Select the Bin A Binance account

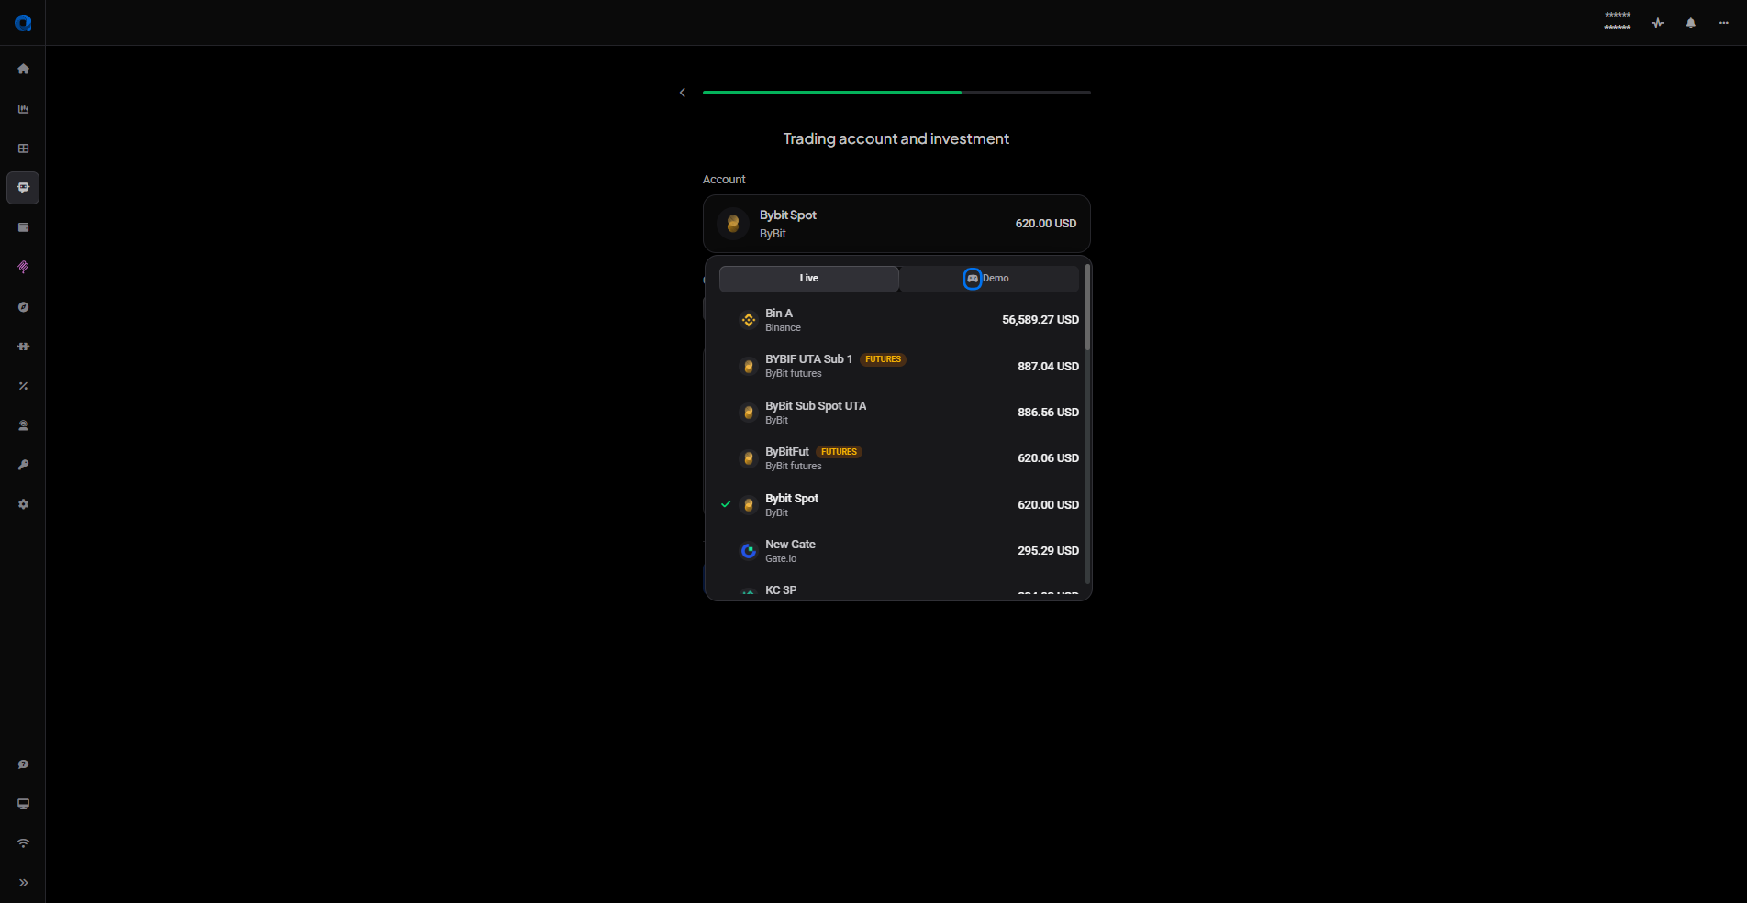click(899, 320)
